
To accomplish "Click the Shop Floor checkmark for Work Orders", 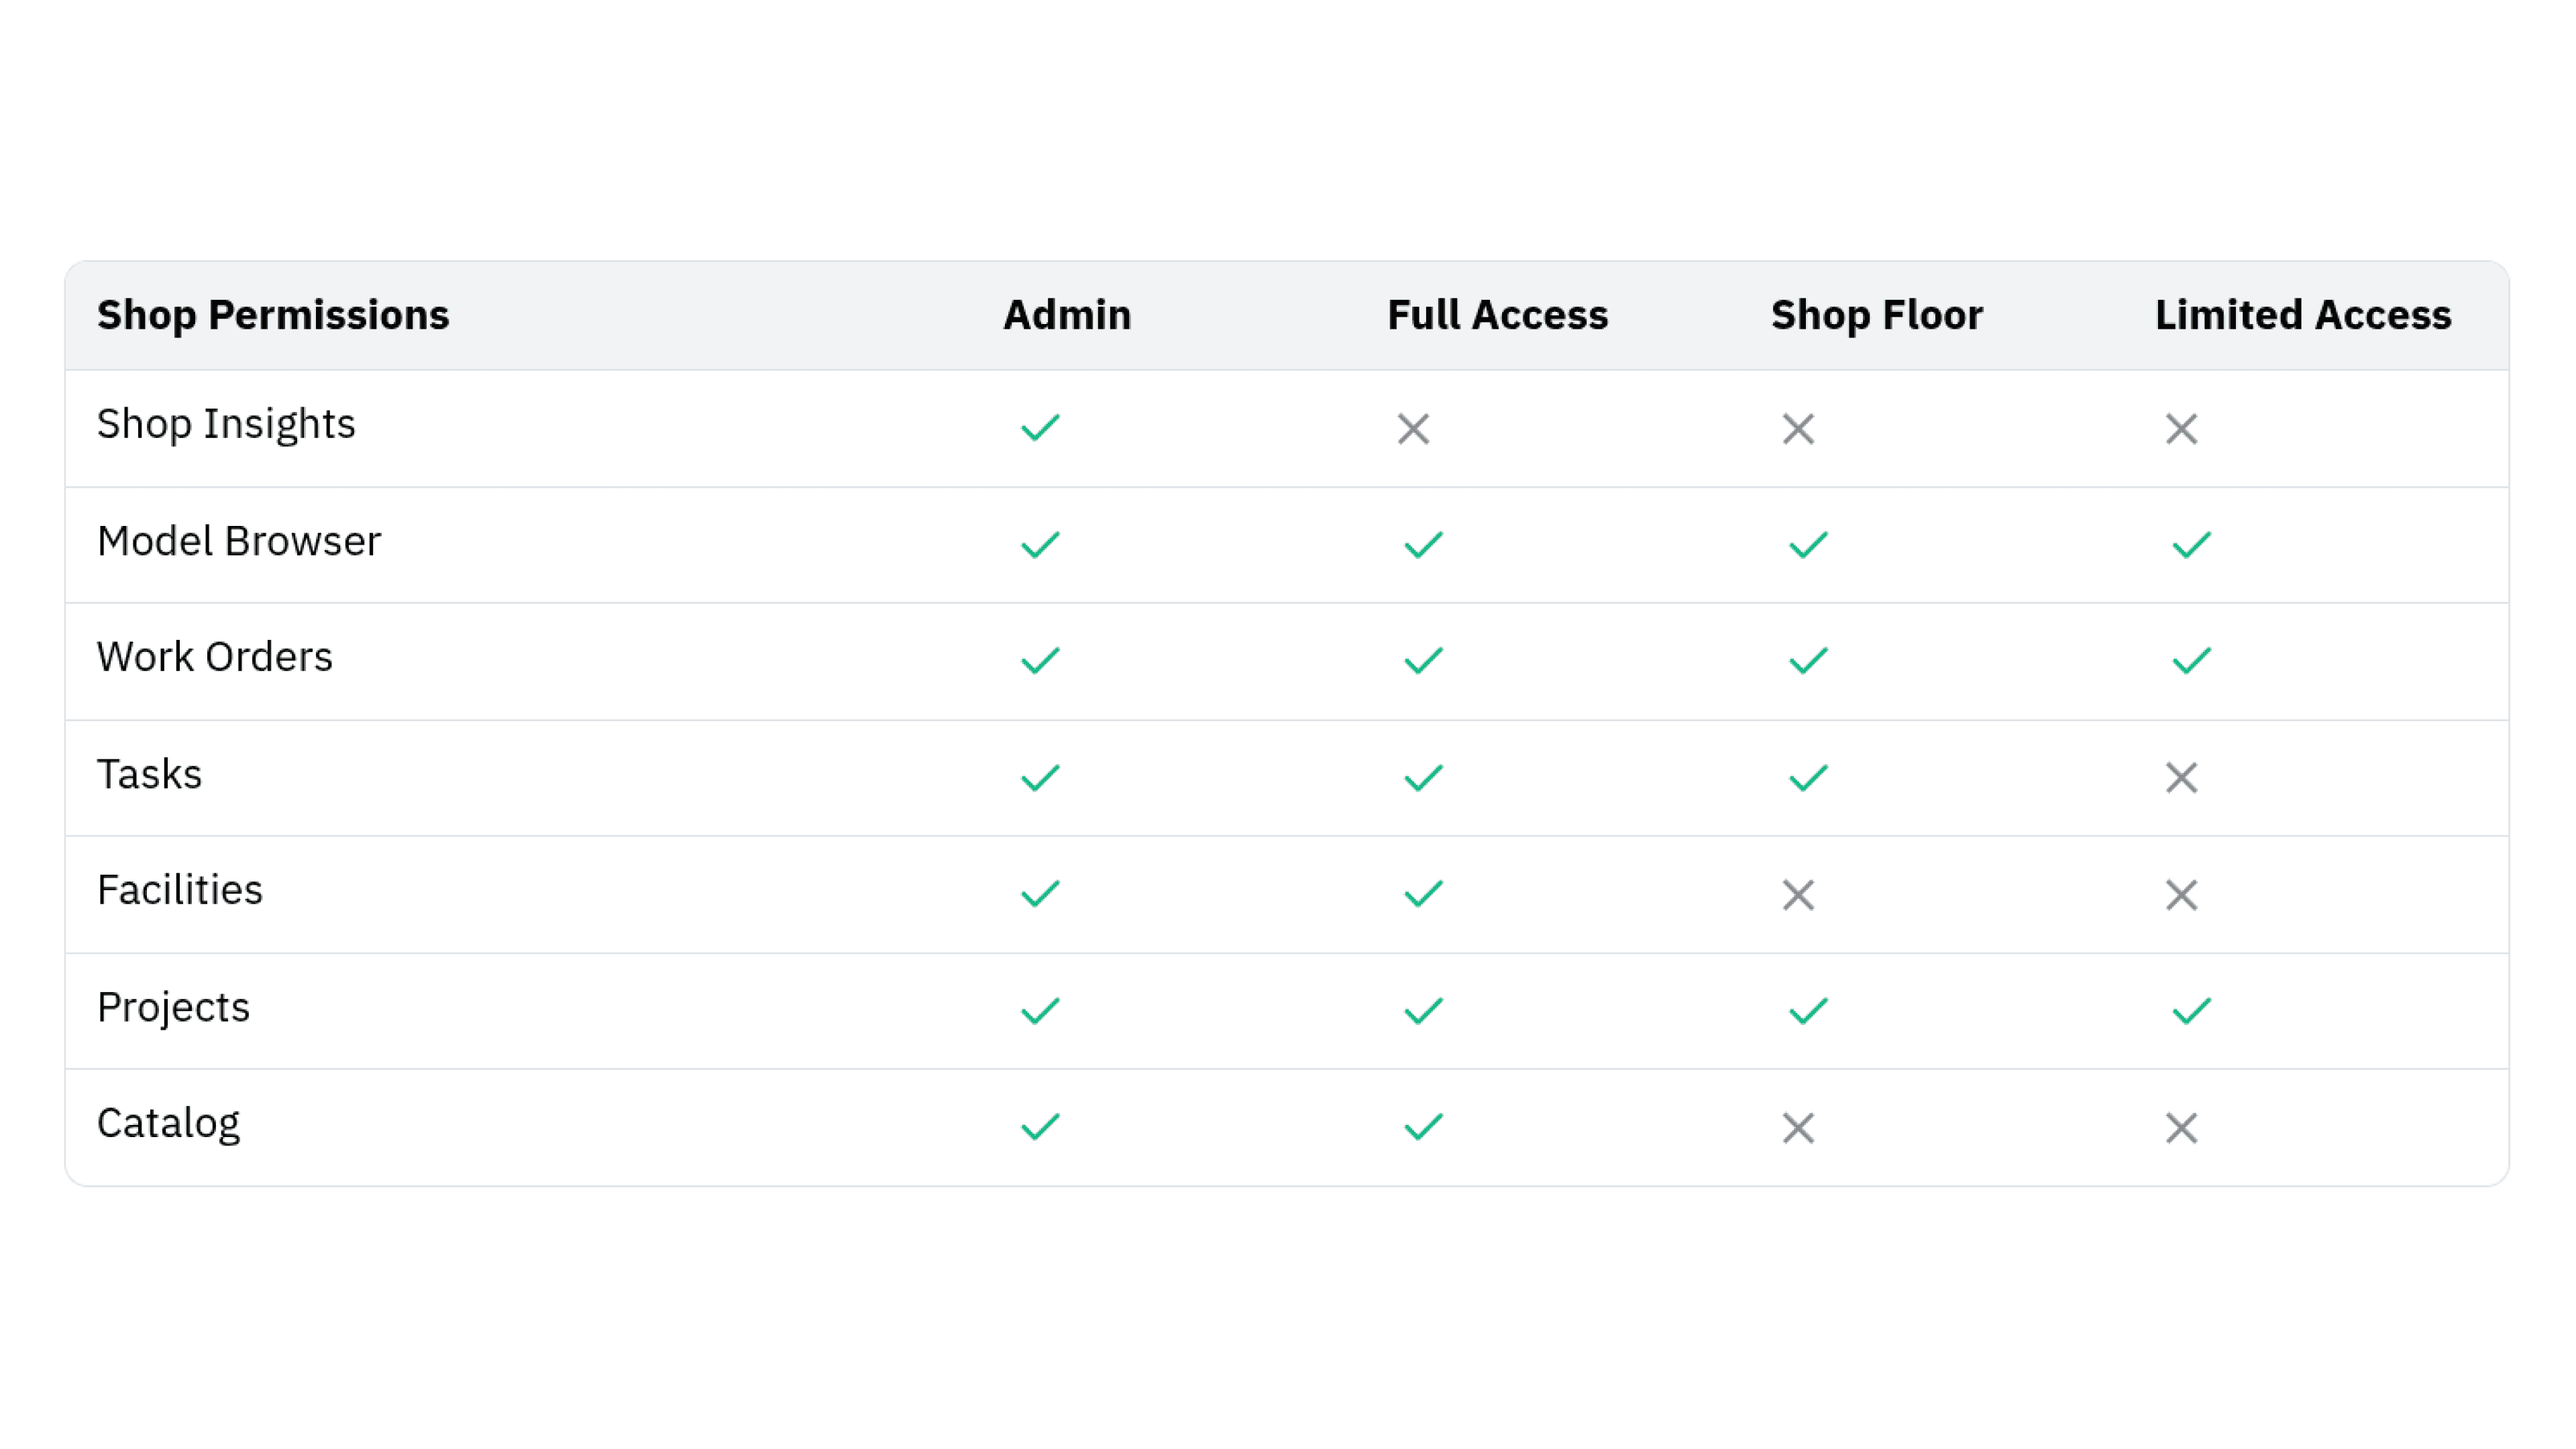I will pyautogui.click(x=1808, y=661).
